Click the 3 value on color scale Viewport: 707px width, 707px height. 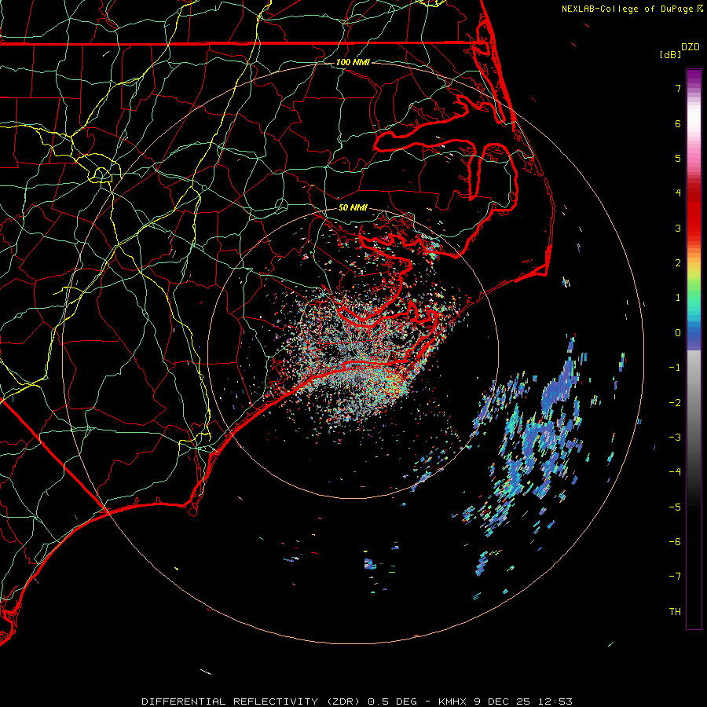(x=678, y=228)
